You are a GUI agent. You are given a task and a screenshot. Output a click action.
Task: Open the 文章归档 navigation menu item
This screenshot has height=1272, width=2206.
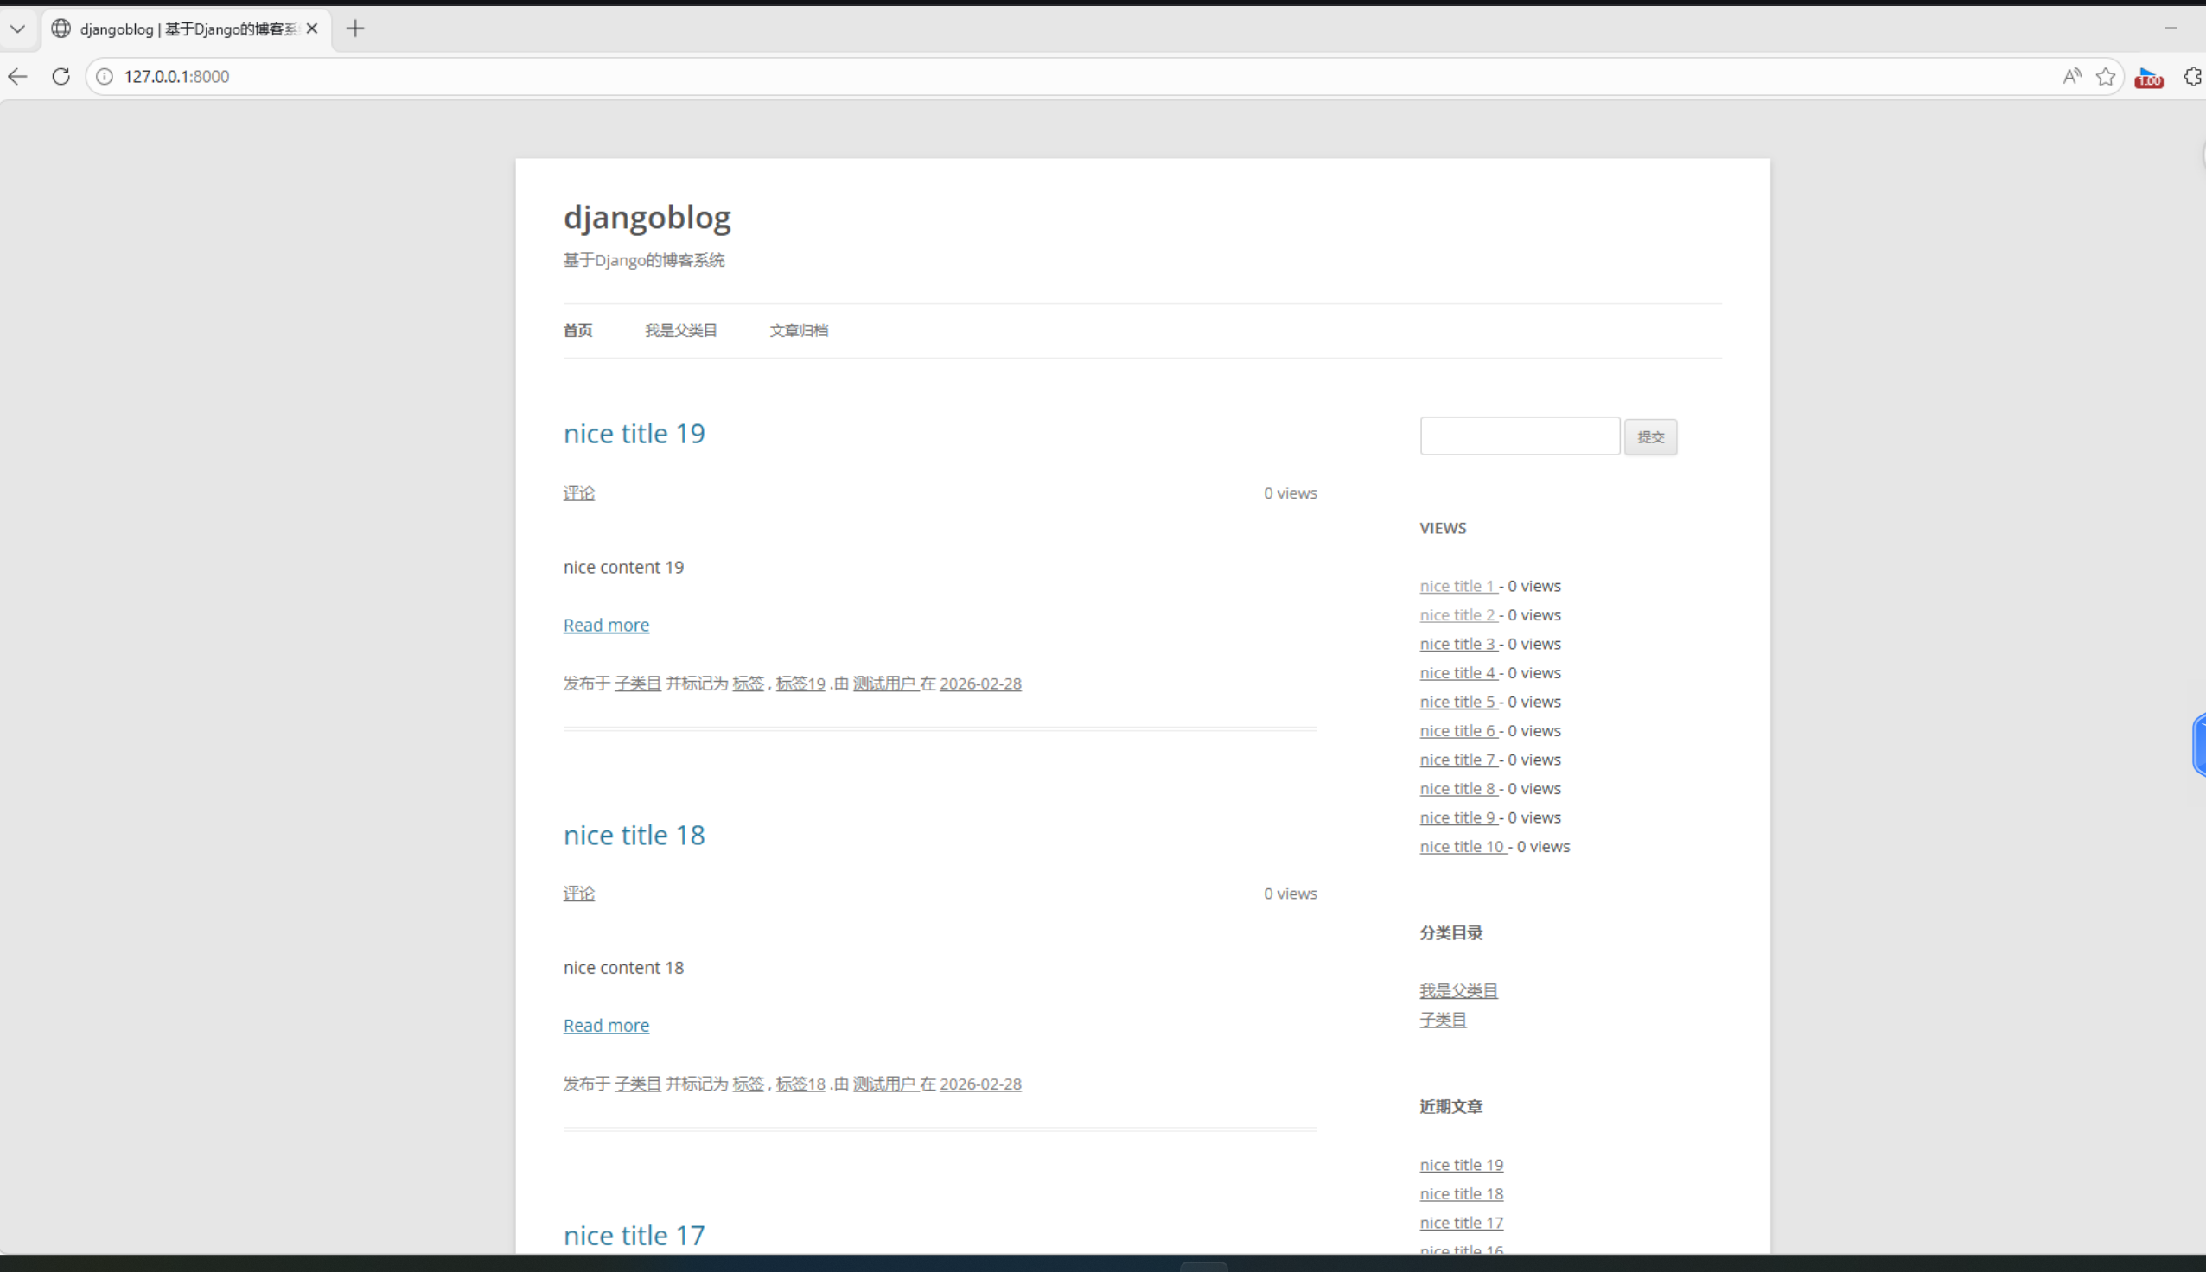[799, 330]
